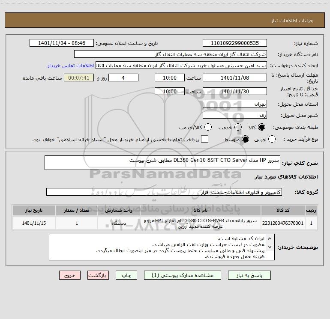The height and width of the screenshot is (319, 330).
Task: Click the product name cell DL380 CTO SERVER
Action: (x=201, y=223)
